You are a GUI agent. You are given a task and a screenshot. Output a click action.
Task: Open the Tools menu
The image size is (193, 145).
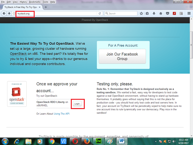[x=45, y=2]
